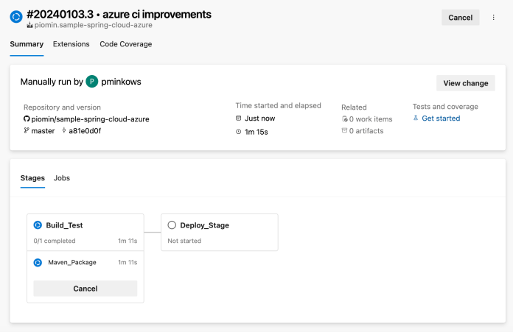Click the piomin.sample-spring-cloud-azure pipeline name
Screen dimensions: 513x332
[x=94, y=25]
